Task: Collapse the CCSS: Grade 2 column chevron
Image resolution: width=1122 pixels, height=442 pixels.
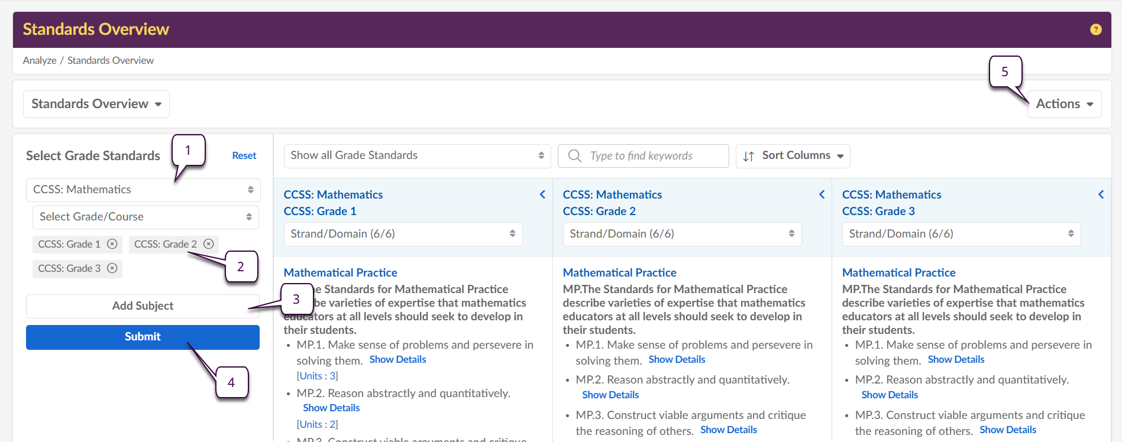Action: 822,194
